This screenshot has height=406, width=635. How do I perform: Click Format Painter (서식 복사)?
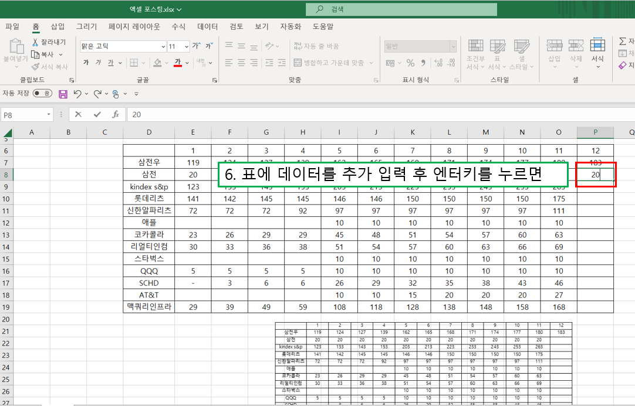[49, 67]
